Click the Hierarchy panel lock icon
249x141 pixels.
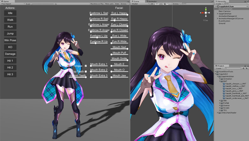pos(245,2)
